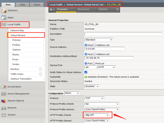Open the gear settings menu in tab bar
The height and width of the screenshot is (123, 164).
(52, 10)
